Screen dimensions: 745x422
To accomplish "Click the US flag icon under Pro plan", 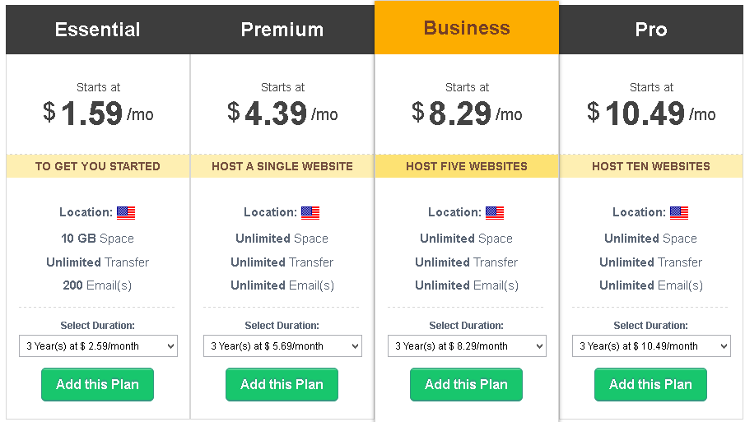I will pos(679,213).
